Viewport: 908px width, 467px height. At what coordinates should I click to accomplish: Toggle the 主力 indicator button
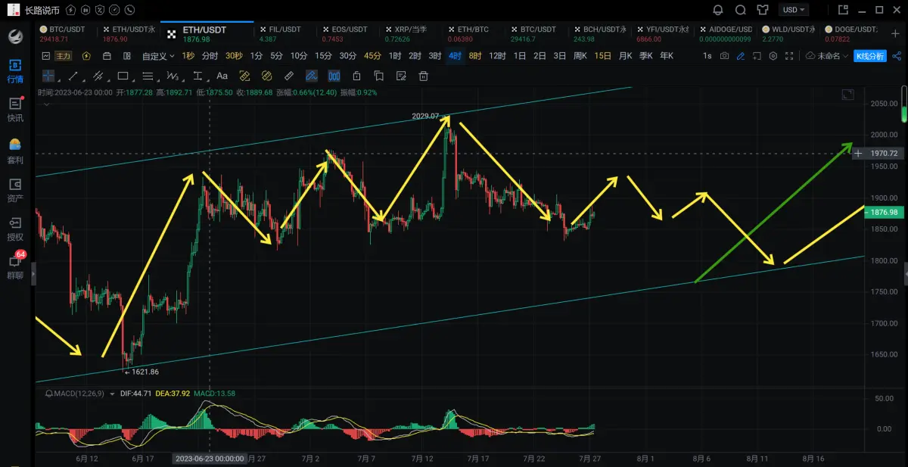pyautogui.click(x=64, y=56)
